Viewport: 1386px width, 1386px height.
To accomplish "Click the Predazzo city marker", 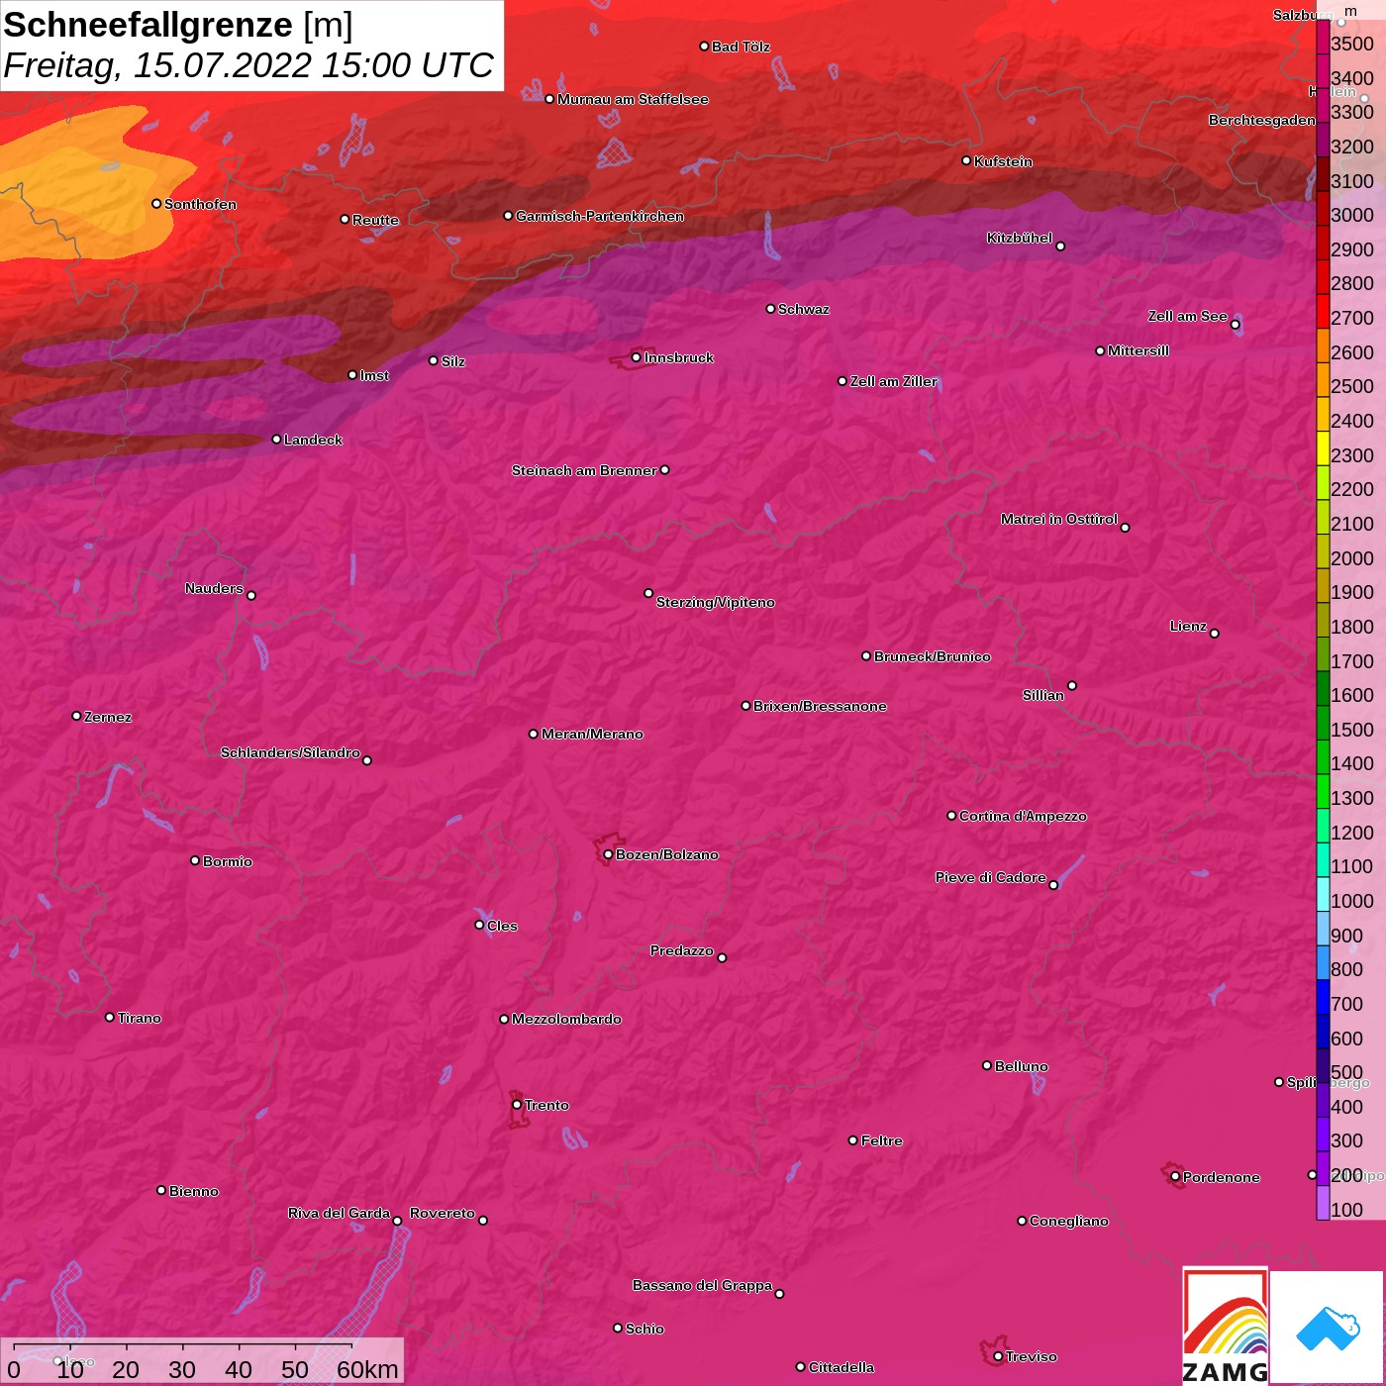I will [722, 957].
